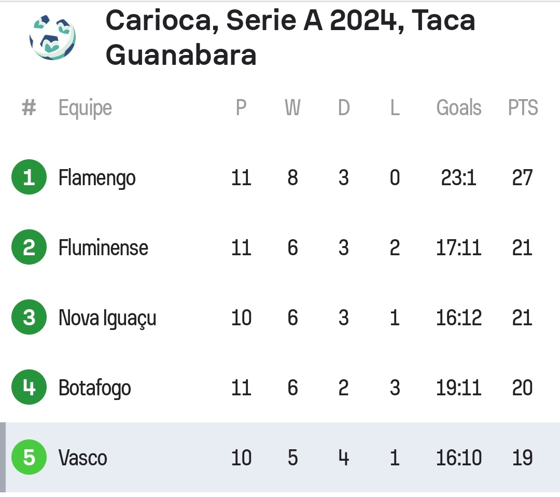Open the Flamengo team link
Viewport: 560px width, 497px height.
coord(97,178)
